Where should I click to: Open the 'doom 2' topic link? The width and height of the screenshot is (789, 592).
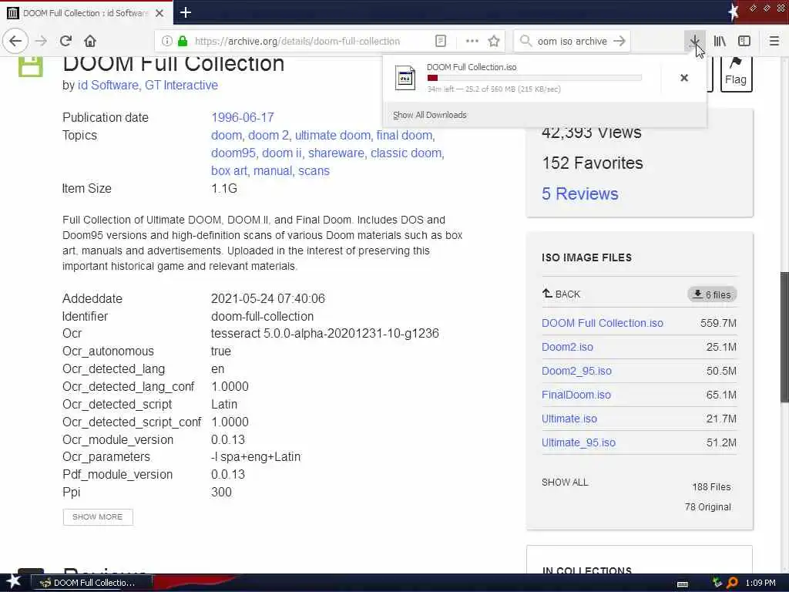[268, 136]
